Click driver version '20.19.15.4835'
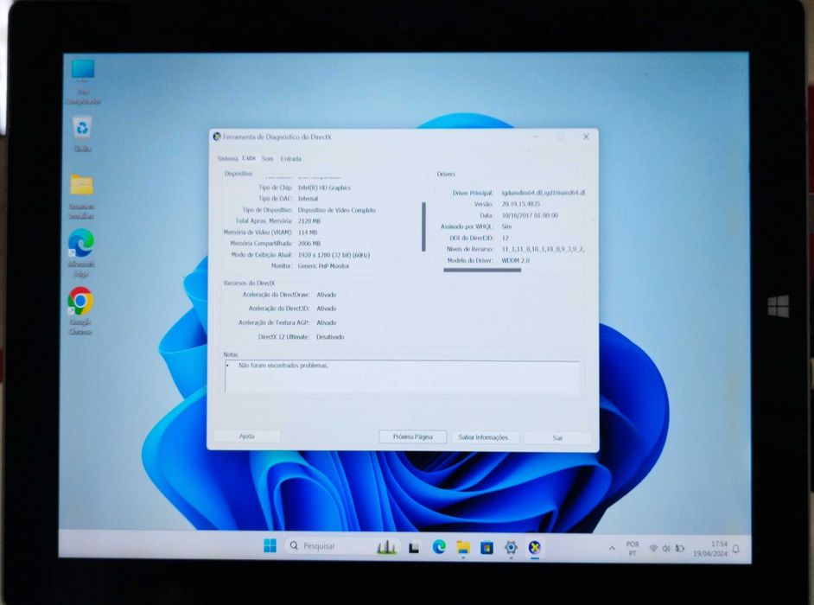The width and height of the screenshot is (814, 605). [521, 204]
